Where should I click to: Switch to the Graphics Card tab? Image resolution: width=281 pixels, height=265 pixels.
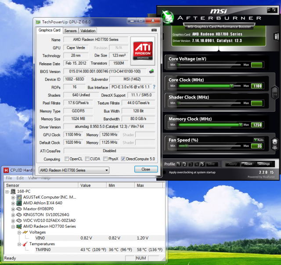point(49,30)
